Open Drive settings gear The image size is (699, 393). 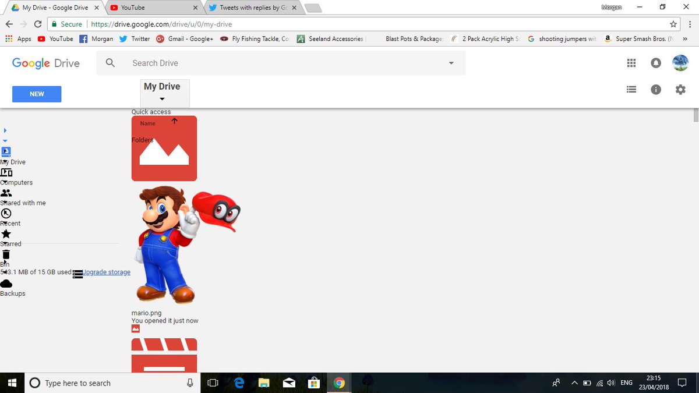click(x=680, y=90)
